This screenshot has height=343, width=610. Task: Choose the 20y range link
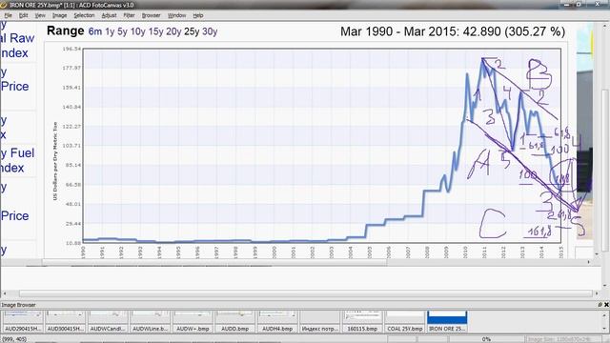[x=173, y=31]
